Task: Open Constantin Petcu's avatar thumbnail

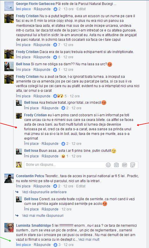Action: (9, 178)
